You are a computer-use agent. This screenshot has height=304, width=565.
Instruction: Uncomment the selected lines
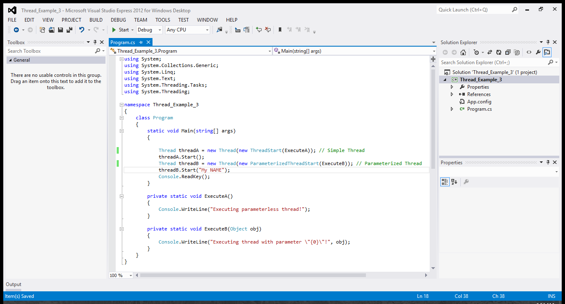point(268,30)
